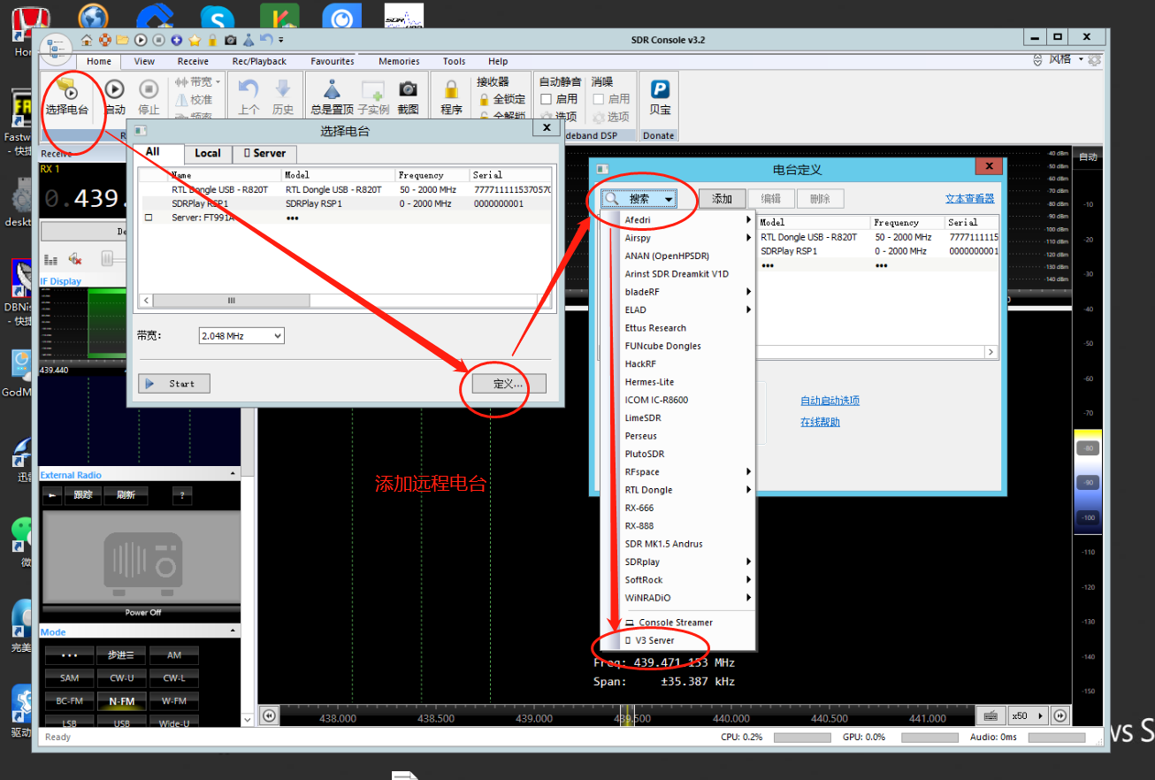Image resolution: width=1155 pixels, height=780 pixels.
Task: Click the Select Radio (选择电台) ribbon icon
Action: (66, 89)
